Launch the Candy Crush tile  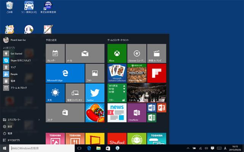click(95, 113)
